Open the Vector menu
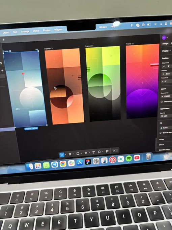Image resolution: width=172 pixels, height=230 pixels. coord(36,31)
